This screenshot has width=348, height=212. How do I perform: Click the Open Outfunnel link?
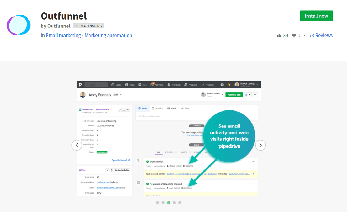click(121, 160)
